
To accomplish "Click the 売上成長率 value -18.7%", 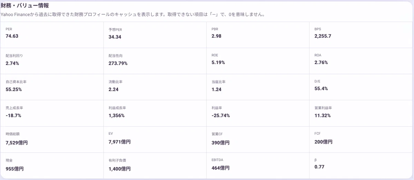I will click(x=13, y=115).
